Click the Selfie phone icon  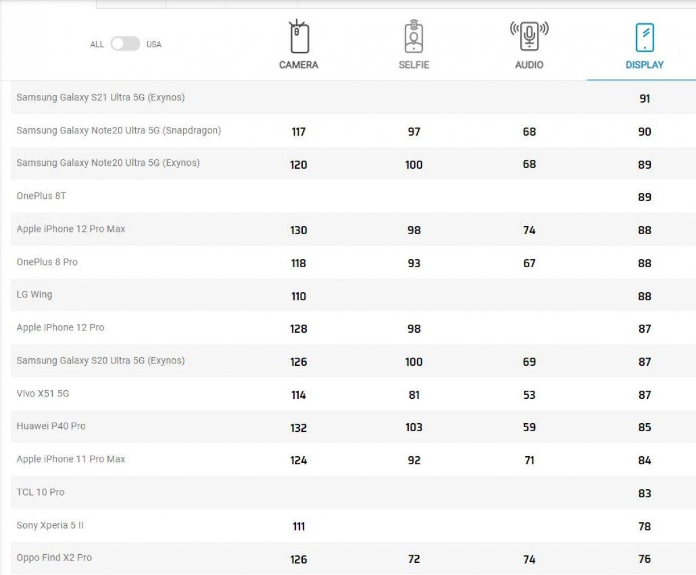point(414,37)
